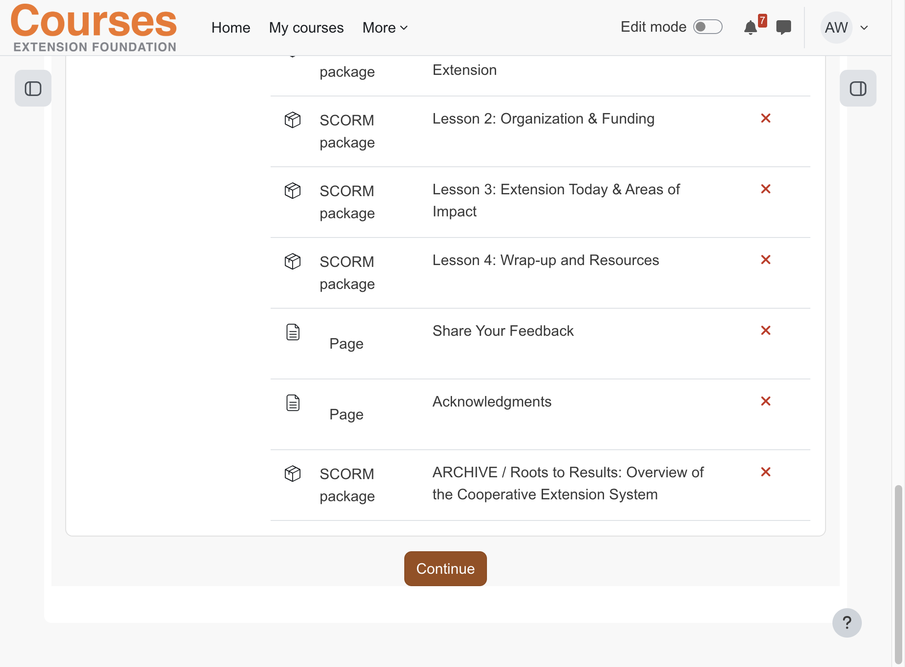Viewport: 905px width, 667px height.
Task: Open the help question mark button
Action: point(847,623)
